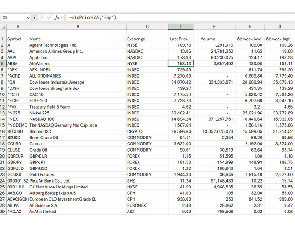Select row 5 header
Viewport: 295px width, 227px height.
[x=3, y=64]
